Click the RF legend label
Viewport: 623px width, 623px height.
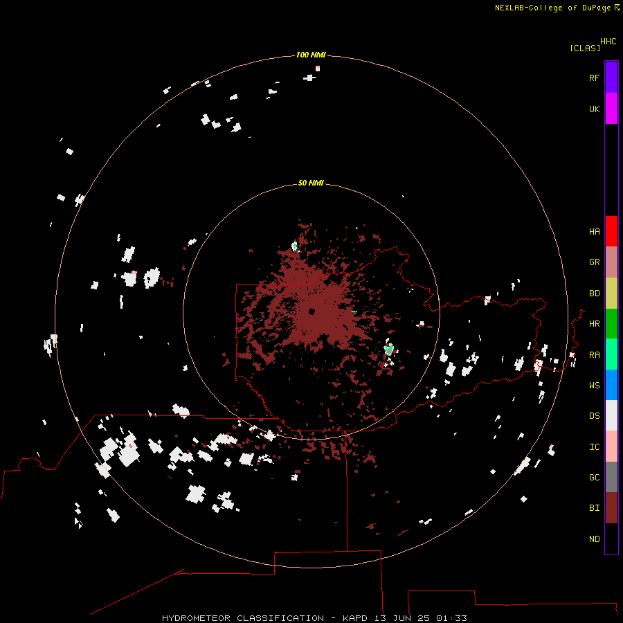pyautogui.click(x=594, y=78)
